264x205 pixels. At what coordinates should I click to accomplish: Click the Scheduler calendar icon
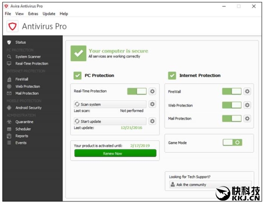point(9,129)
